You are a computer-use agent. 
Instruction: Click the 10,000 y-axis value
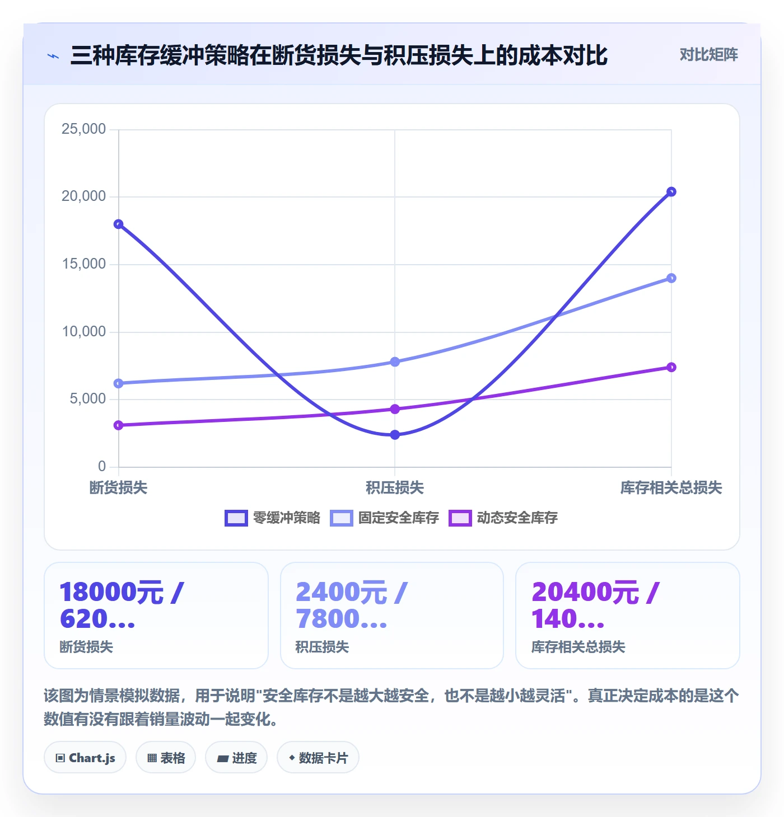coord(83,332)
